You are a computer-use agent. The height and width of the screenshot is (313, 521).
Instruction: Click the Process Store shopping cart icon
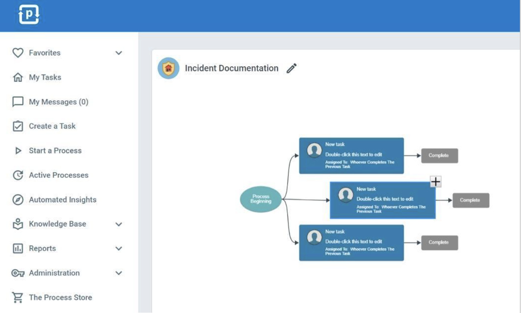[x=17, y=297]
